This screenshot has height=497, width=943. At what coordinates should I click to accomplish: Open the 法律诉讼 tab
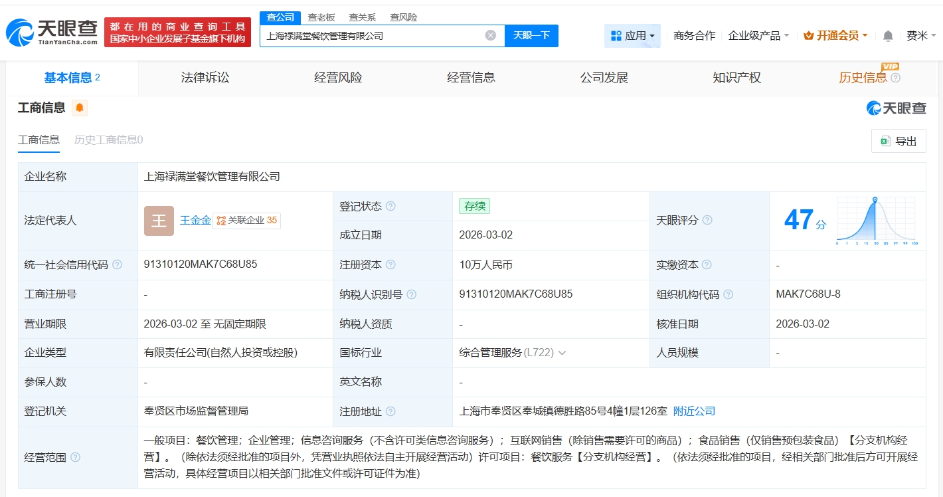204,78
